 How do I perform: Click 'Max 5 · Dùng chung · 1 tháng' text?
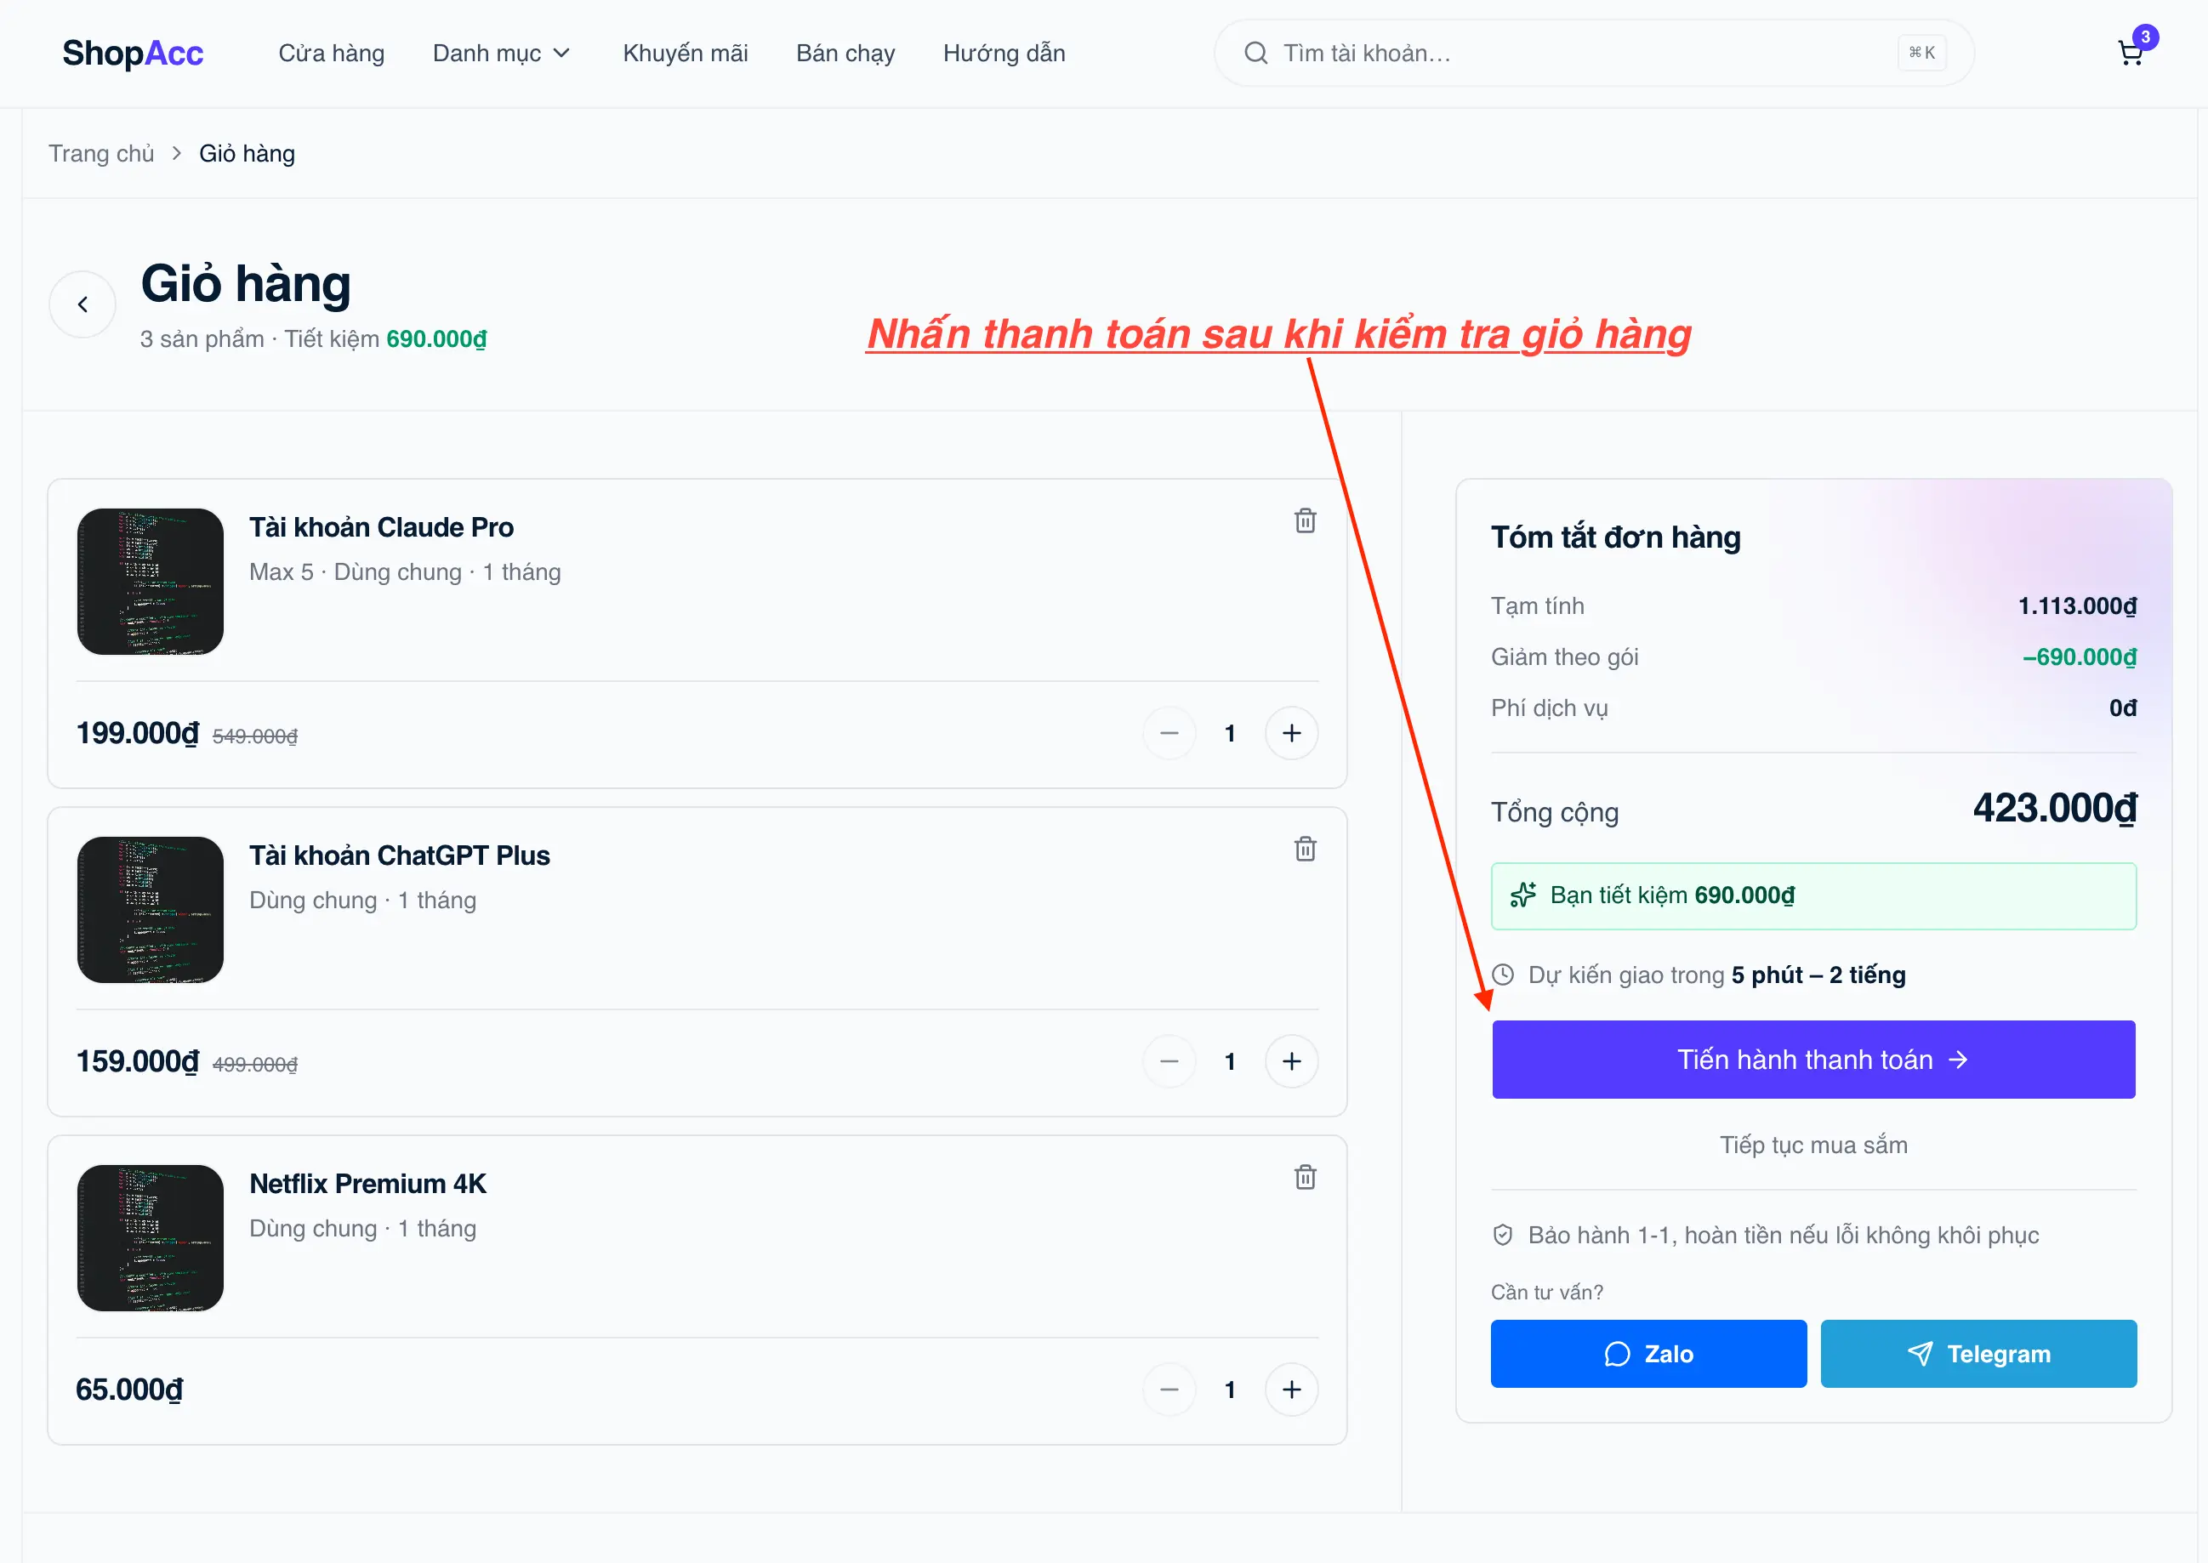tap(405, 571)
